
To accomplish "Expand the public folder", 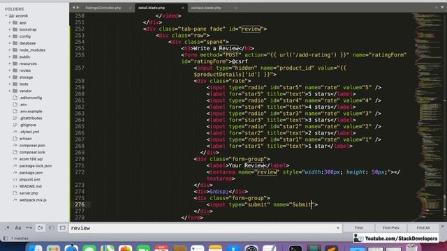I will pyautogui.click(x=10, y=57).
